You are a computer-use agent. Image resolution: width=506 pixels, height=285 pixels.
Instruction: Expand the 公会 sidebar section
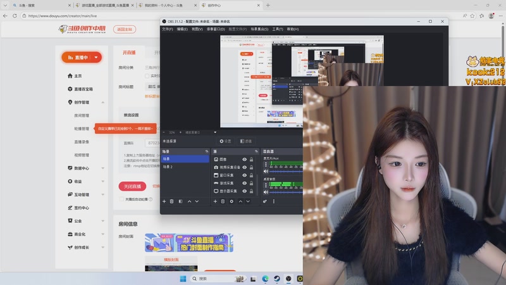tap(103, 221)
